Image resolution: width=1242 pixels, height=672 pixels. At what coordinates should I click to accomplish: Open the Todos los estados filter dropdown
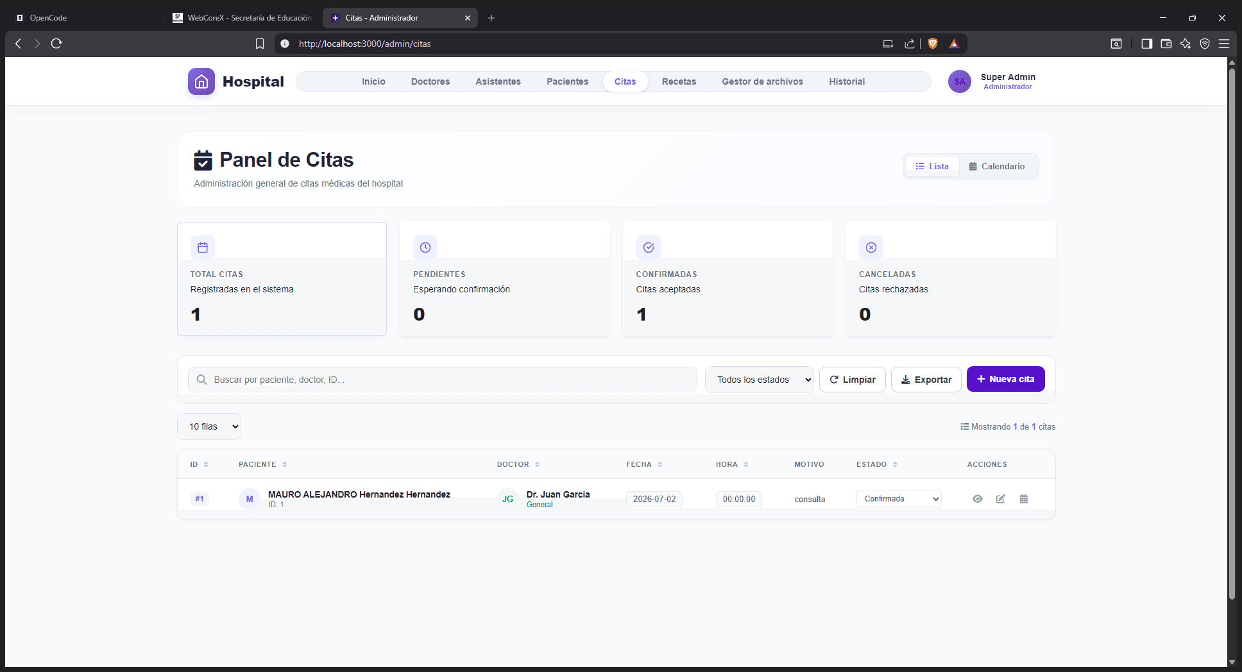(x=760, y=380)
